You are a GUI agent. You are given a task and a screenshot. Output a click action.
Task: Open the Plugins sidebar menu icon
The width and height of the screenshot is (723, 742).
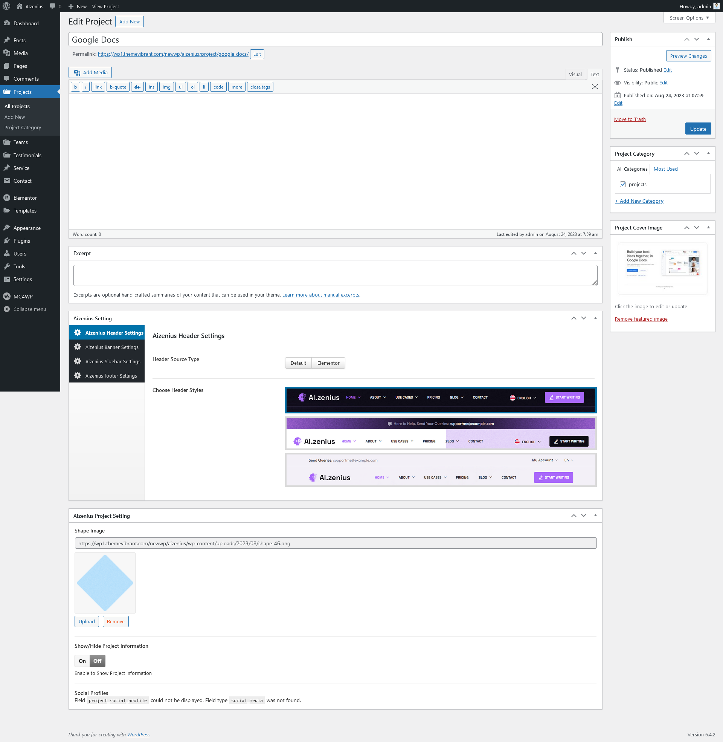click(7, 241)
